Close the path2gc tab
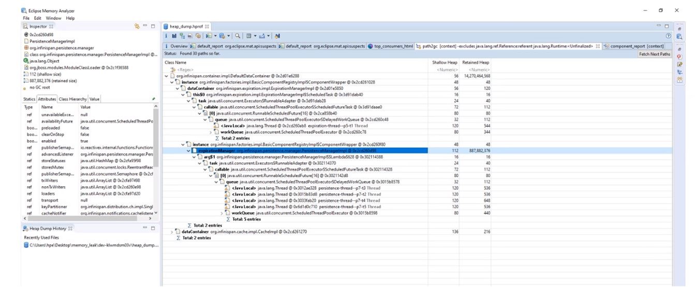This screenshot has height=287, width=695. [x=598, y=46]
